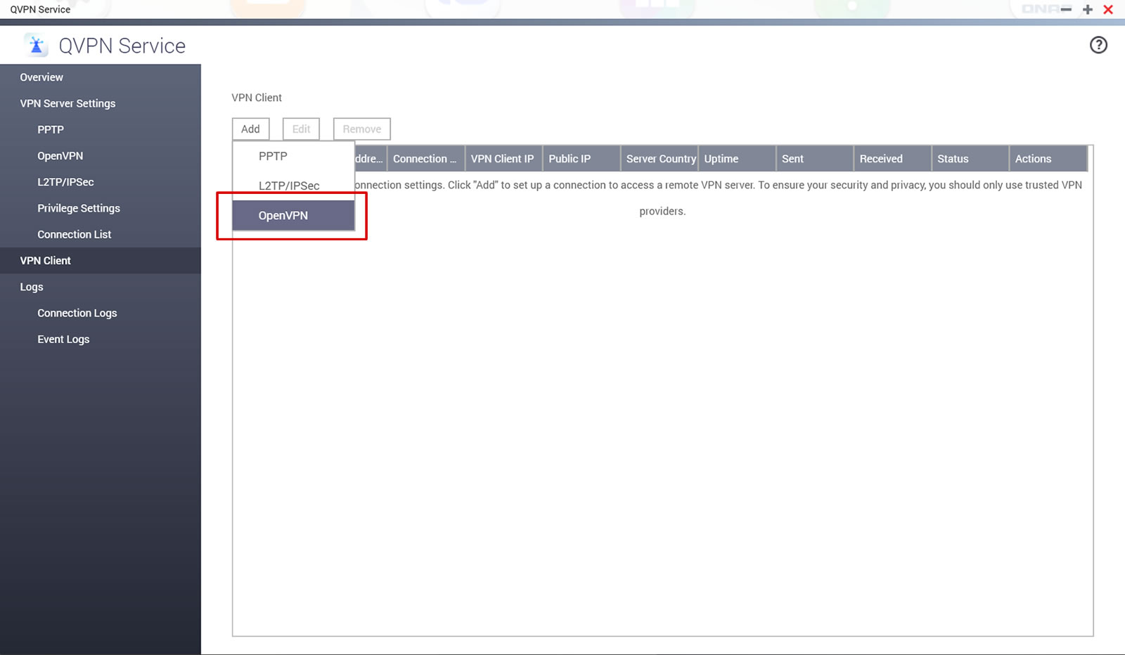Click the 'VPN Client' section heading
The image size is (1125, 655).
257,98
